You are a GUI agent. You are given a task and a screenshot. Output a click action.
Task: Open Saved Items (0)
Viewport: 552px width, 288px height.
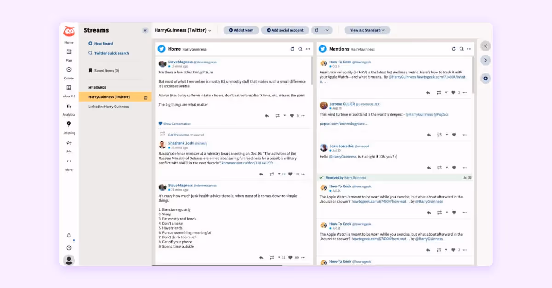pyautogui.click(x=103, y=71)
